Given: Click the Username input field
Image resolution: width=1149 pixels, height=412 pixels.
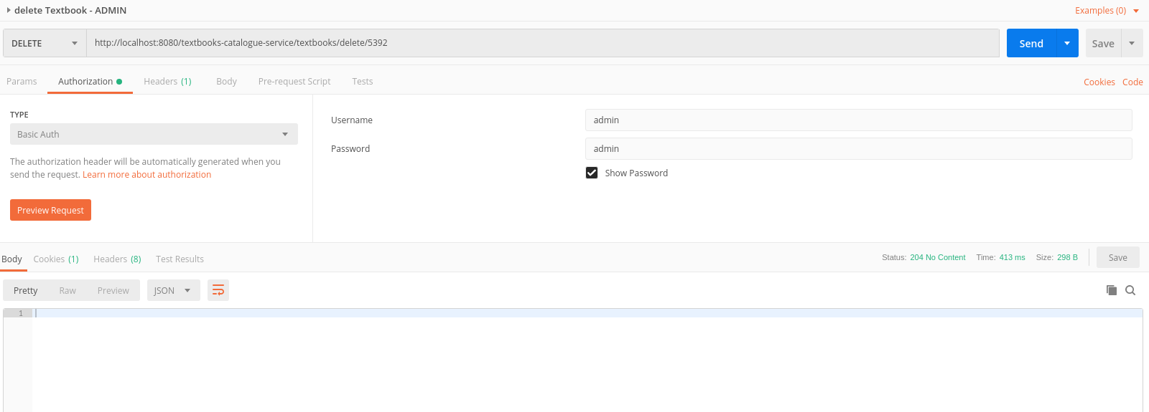Looking at the screenshot, I should [859, 120].
